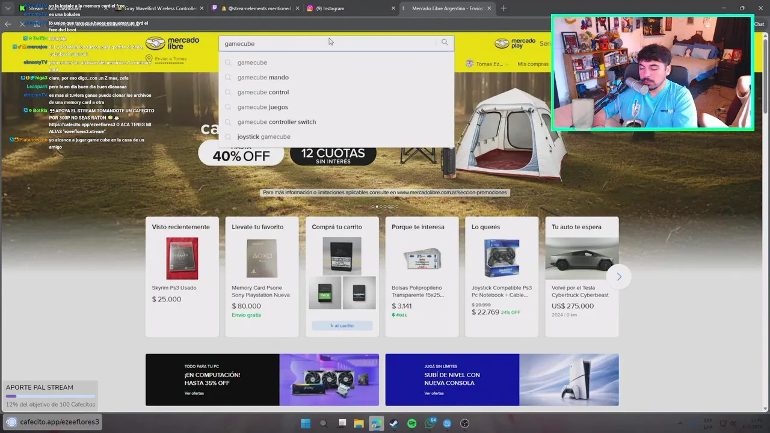This screenshot has height=433, width=770.
Task: Open Steam from the taskbar
Action: click(393, 423)
